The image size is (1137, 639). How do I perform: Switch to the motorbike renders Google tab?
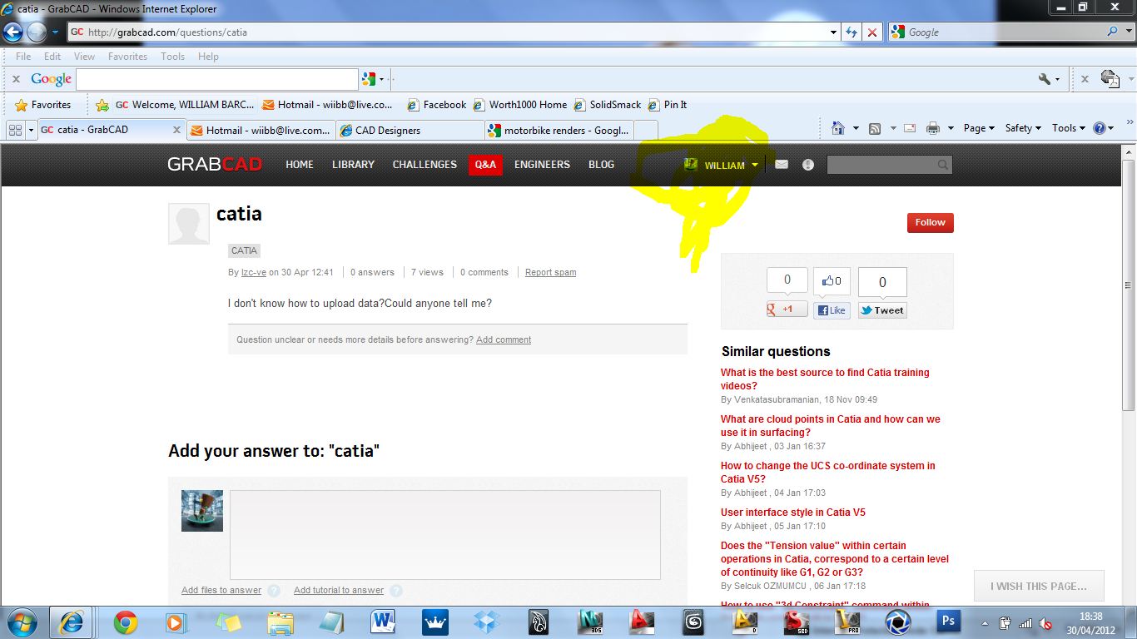[x=559, y=131]
